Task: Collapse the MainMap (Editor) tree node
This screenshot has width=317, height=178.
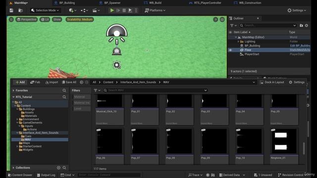Action: tap(236, 38)
